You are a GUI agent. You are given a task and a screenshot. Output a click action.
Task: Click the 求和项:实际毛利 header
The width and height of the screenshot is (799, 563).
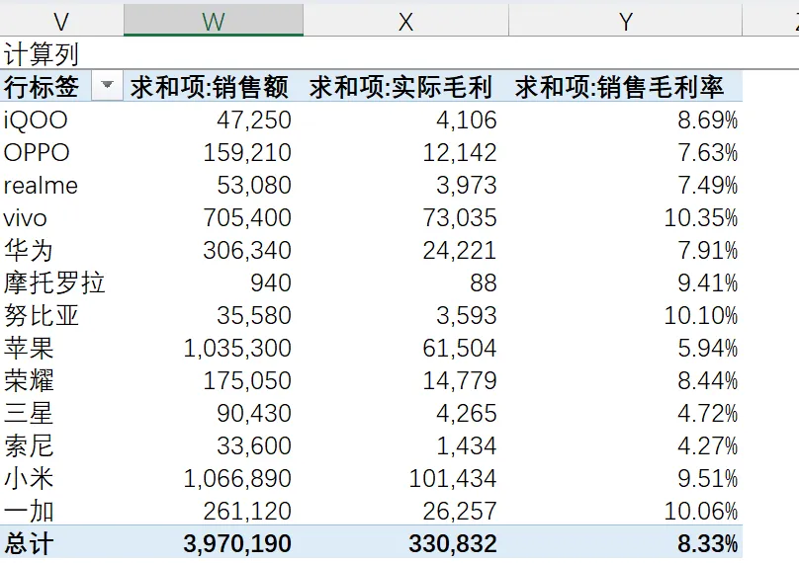click(x=400, y=87)
